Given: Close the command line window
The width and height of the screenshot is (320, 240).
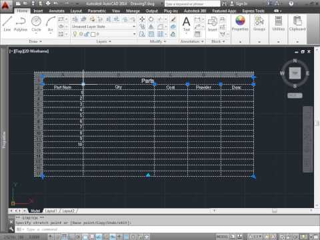Looking at the screenshot, I should (11, 222).
